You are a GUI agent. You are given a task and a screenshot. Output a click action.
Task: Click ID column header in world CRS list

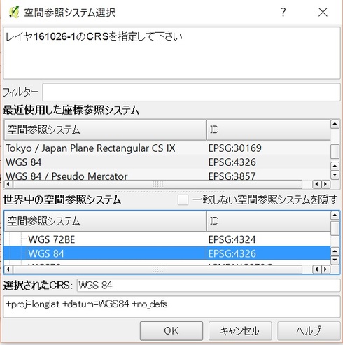(x=268, y=221)
